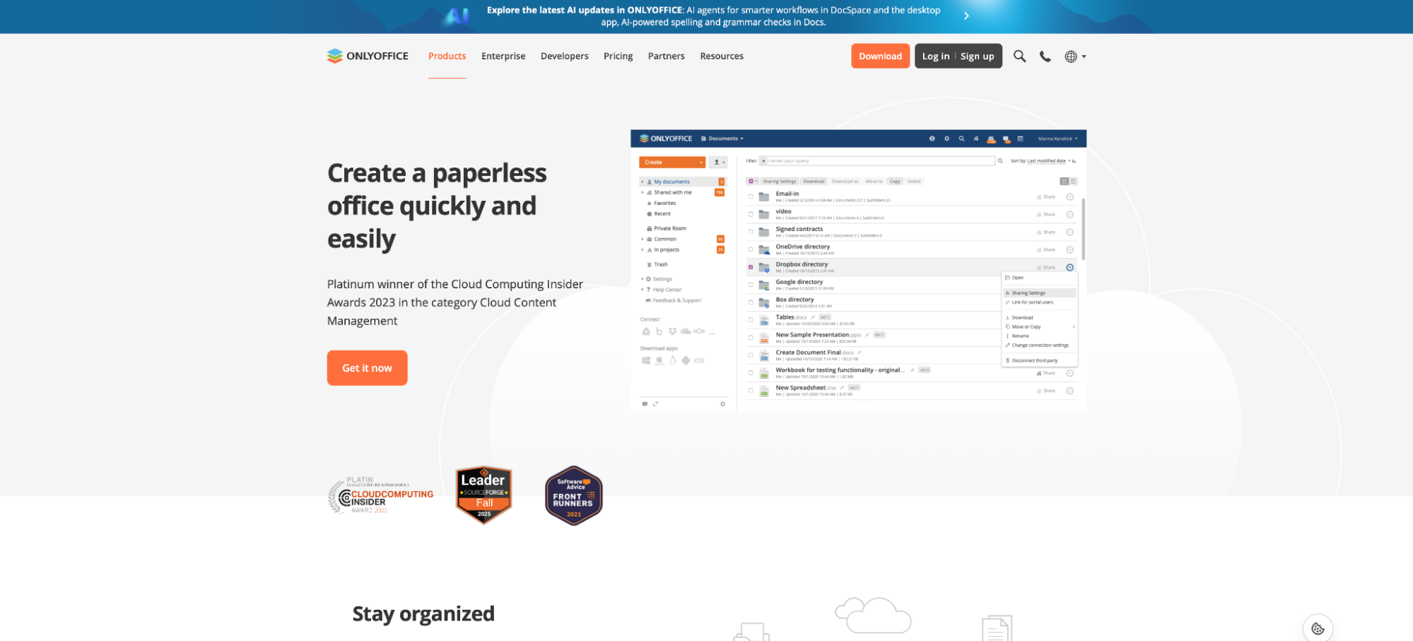Open the settings gear in the app header
Viewport: 1413px width, 641px height.
(946, 140)
